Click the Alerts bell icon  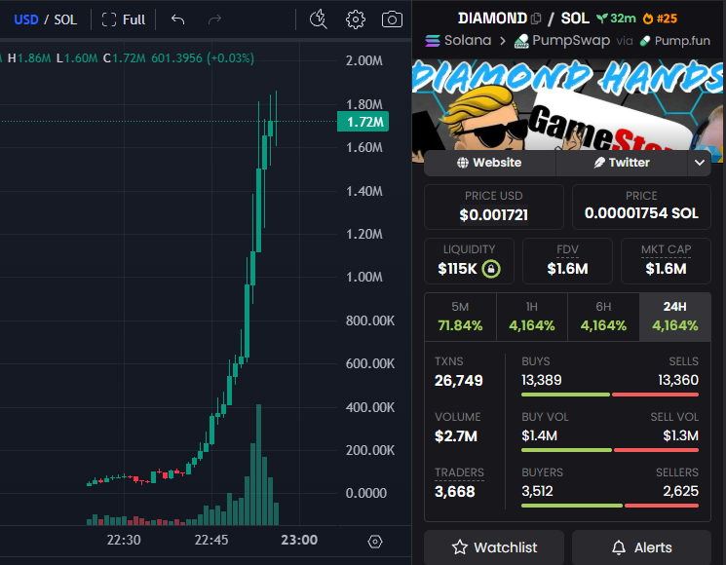[619, 547]
